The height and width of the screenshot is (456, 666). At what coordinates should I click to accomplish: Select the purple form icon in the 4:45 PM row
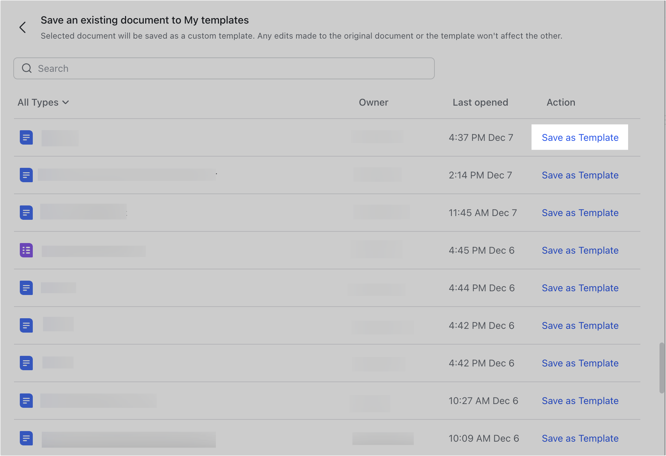click(26, 250)
